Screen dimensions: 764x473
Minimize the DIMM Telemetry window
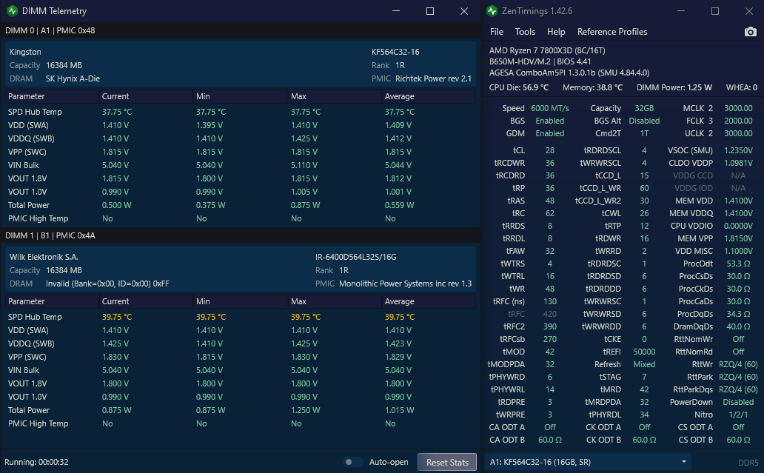pos(396,10)
